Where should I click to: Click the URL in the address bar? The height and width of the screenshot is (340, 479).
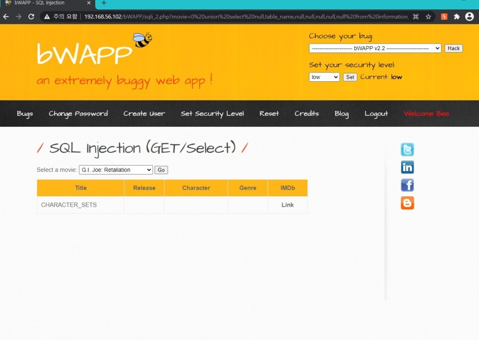tap(246, 16)
